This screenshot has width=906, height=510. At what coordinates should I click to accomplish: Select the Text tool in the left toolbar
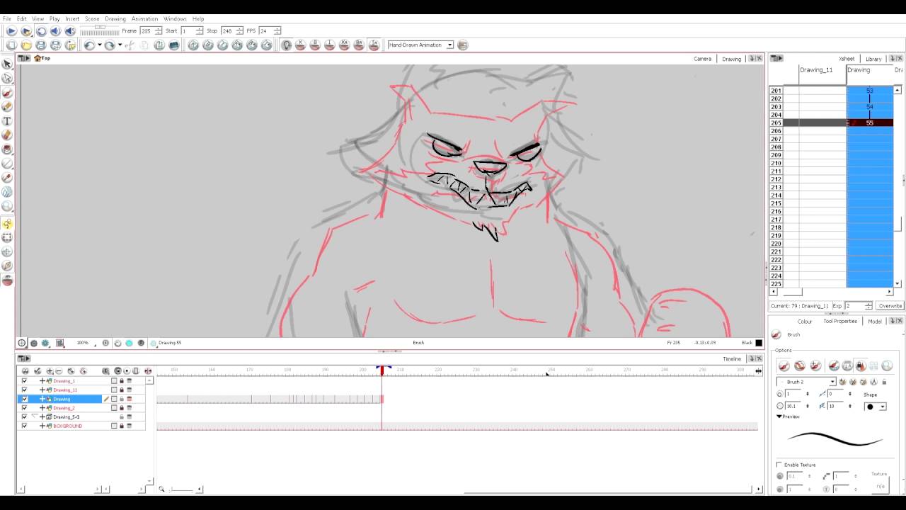(x=7, y=121)
